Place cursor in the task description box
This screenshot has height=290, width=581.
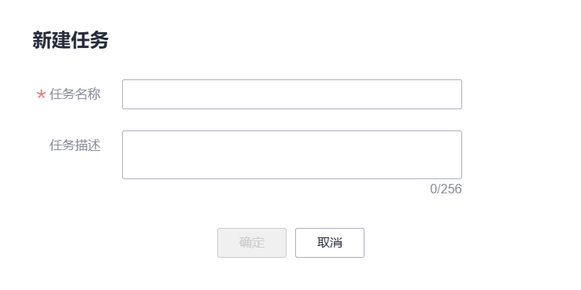292,155
